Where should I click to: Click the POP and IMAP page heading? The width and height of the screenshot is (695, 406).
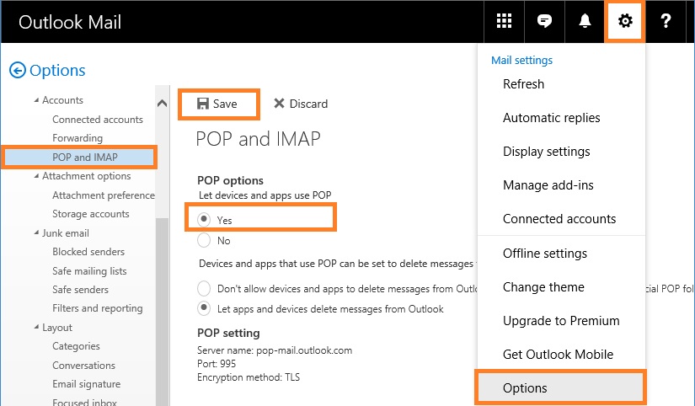(258, 139)
